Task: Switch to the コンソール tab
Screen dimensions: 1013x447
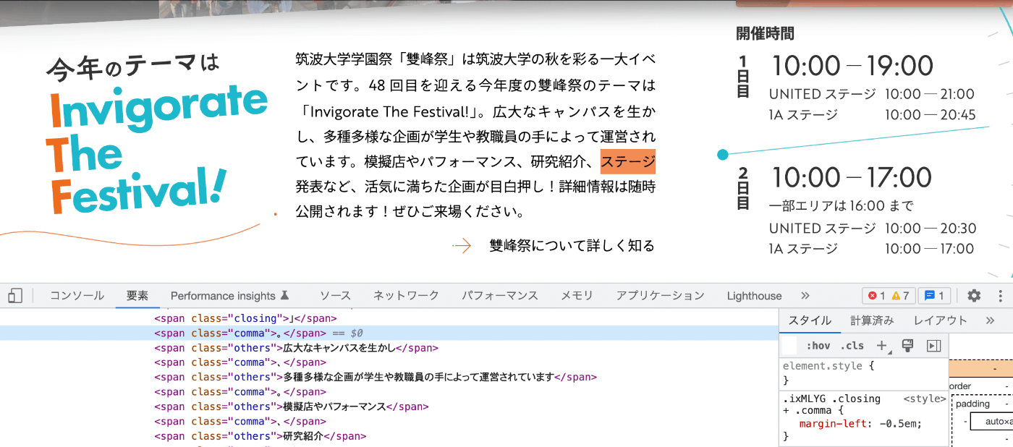Action: pos(77,296)
